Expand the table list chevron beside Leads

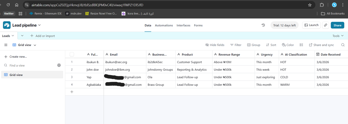coord(22,36)
